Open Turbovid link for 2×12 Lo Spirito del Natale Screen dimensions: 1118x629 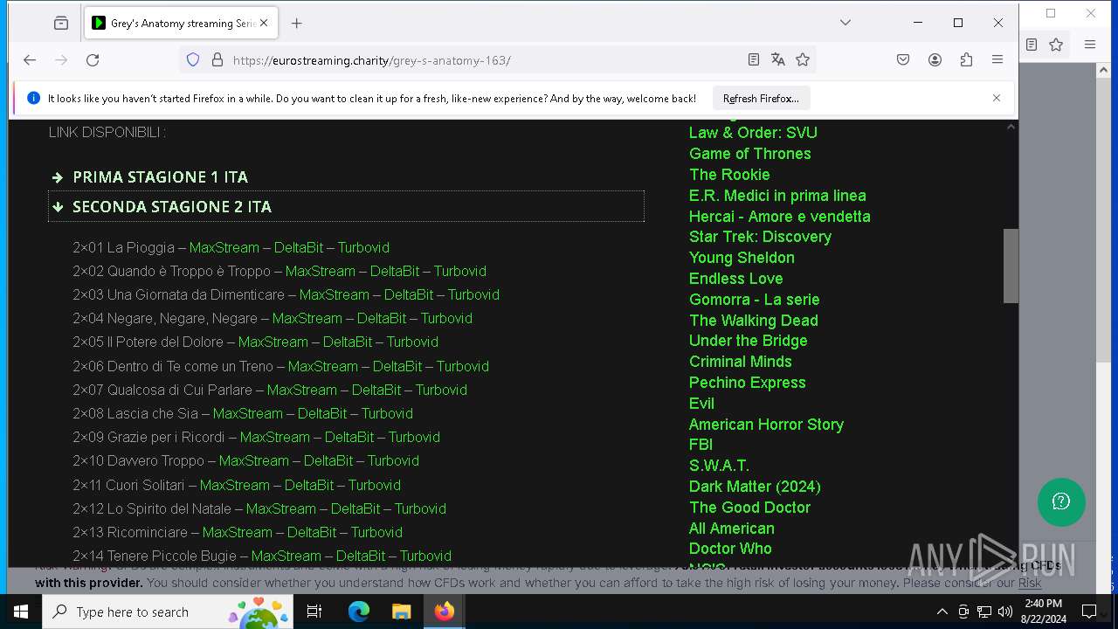click(x=420, y=508)
